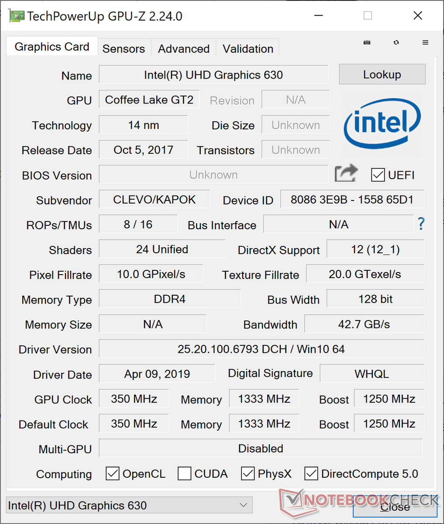The image size is (444, 524).
Task: Click the Close button at bottom
Action: [395, 507]
